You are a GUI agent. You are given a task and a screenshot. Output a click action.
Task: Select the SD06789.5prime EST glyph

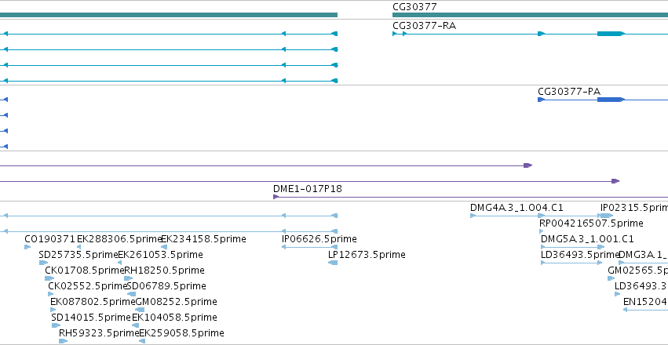coord(132,294)
